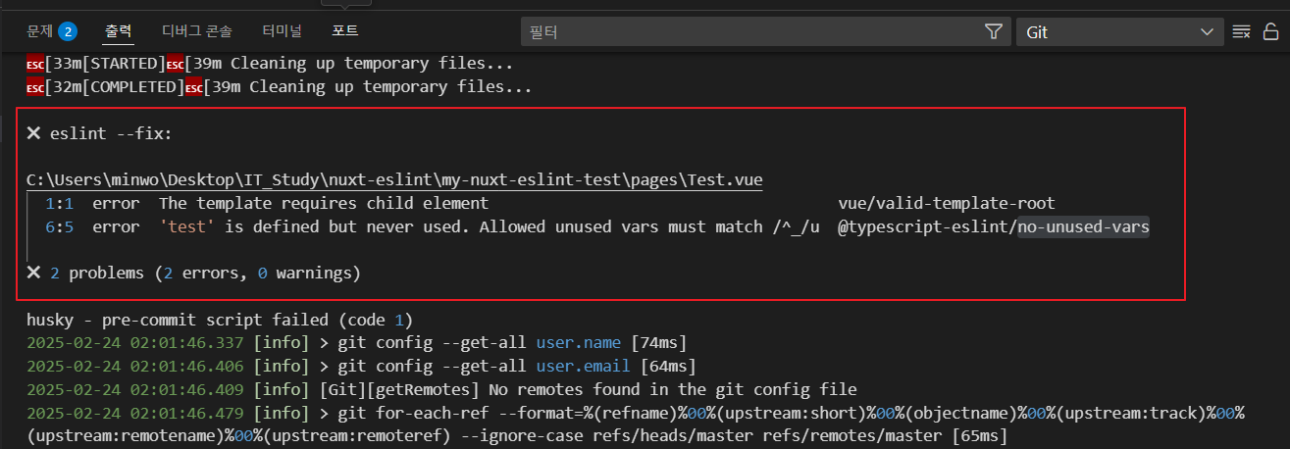The width and height of the screenshot is (1290, 449).
Task: Toggle the output scroll lock icon
Action: pos(1270,32)
